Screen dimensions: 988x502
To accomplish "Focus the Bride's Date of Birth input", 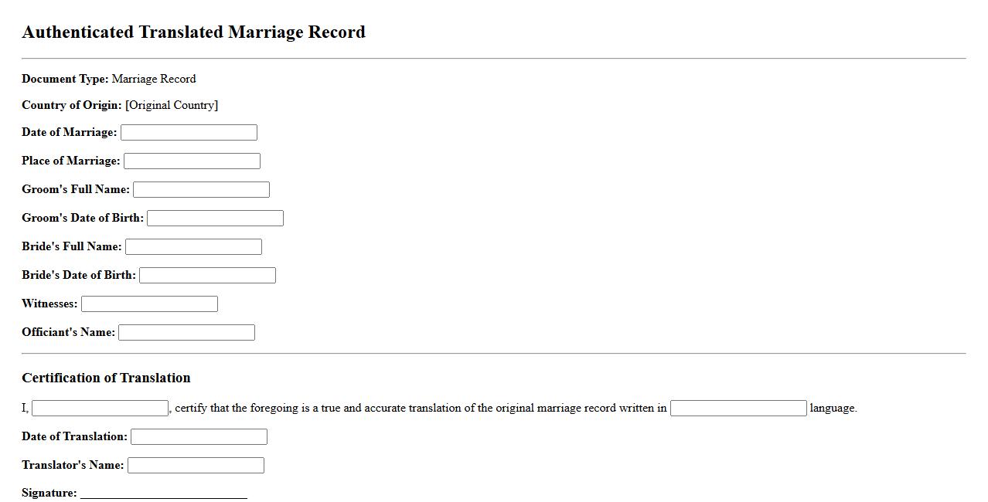I will pos(207,276).
